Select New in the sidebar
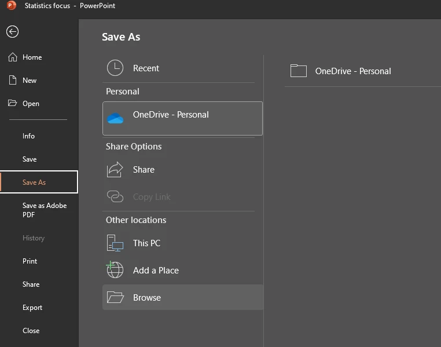441x347 pixels. 39,80
